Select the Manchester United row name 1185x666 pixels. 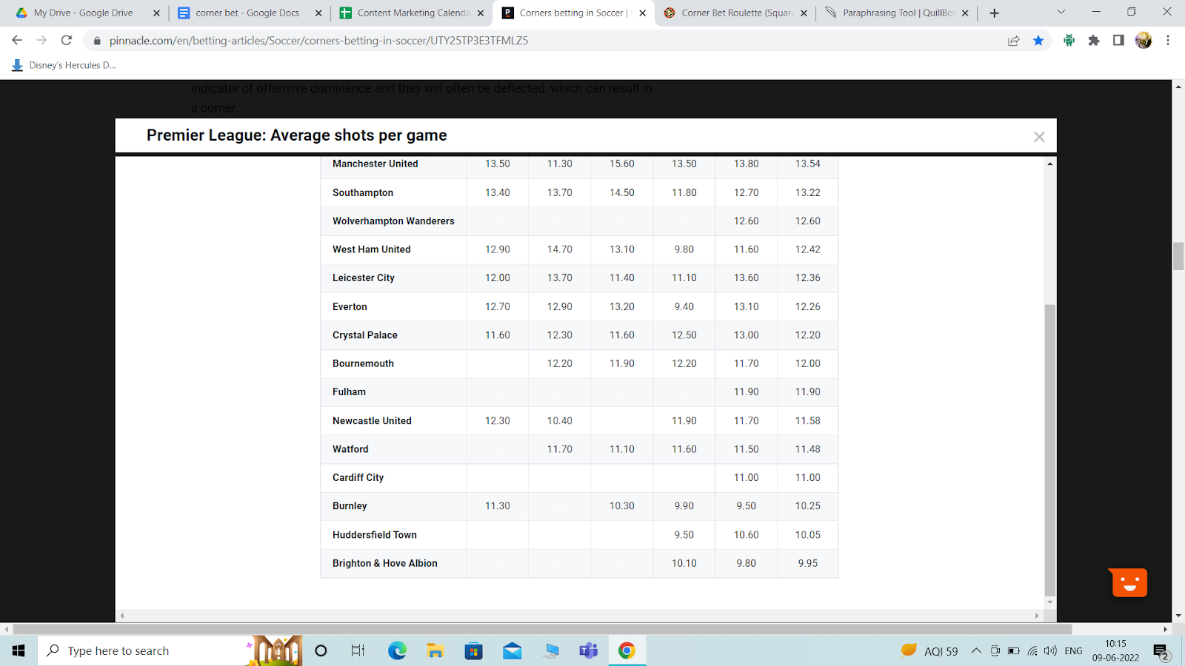pyautogui.click(x=375, y=164)
